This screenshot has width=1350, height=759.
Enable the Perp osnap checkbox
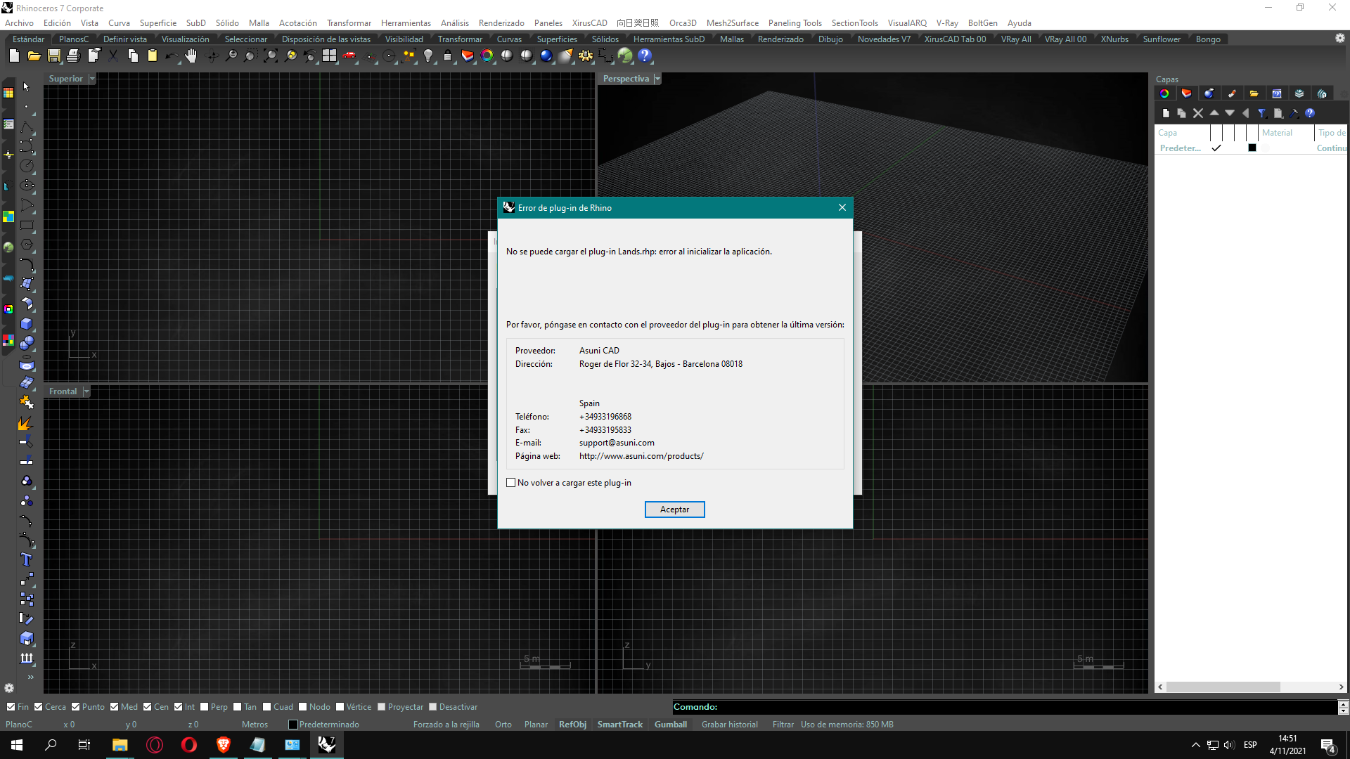(204, 707)
